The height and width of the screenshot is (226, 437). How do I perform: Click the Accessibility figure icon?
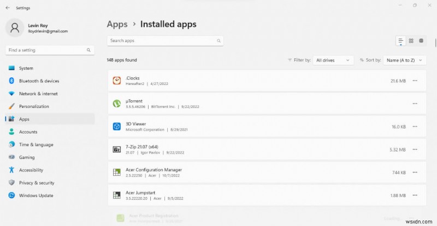(x=11, y=170)
